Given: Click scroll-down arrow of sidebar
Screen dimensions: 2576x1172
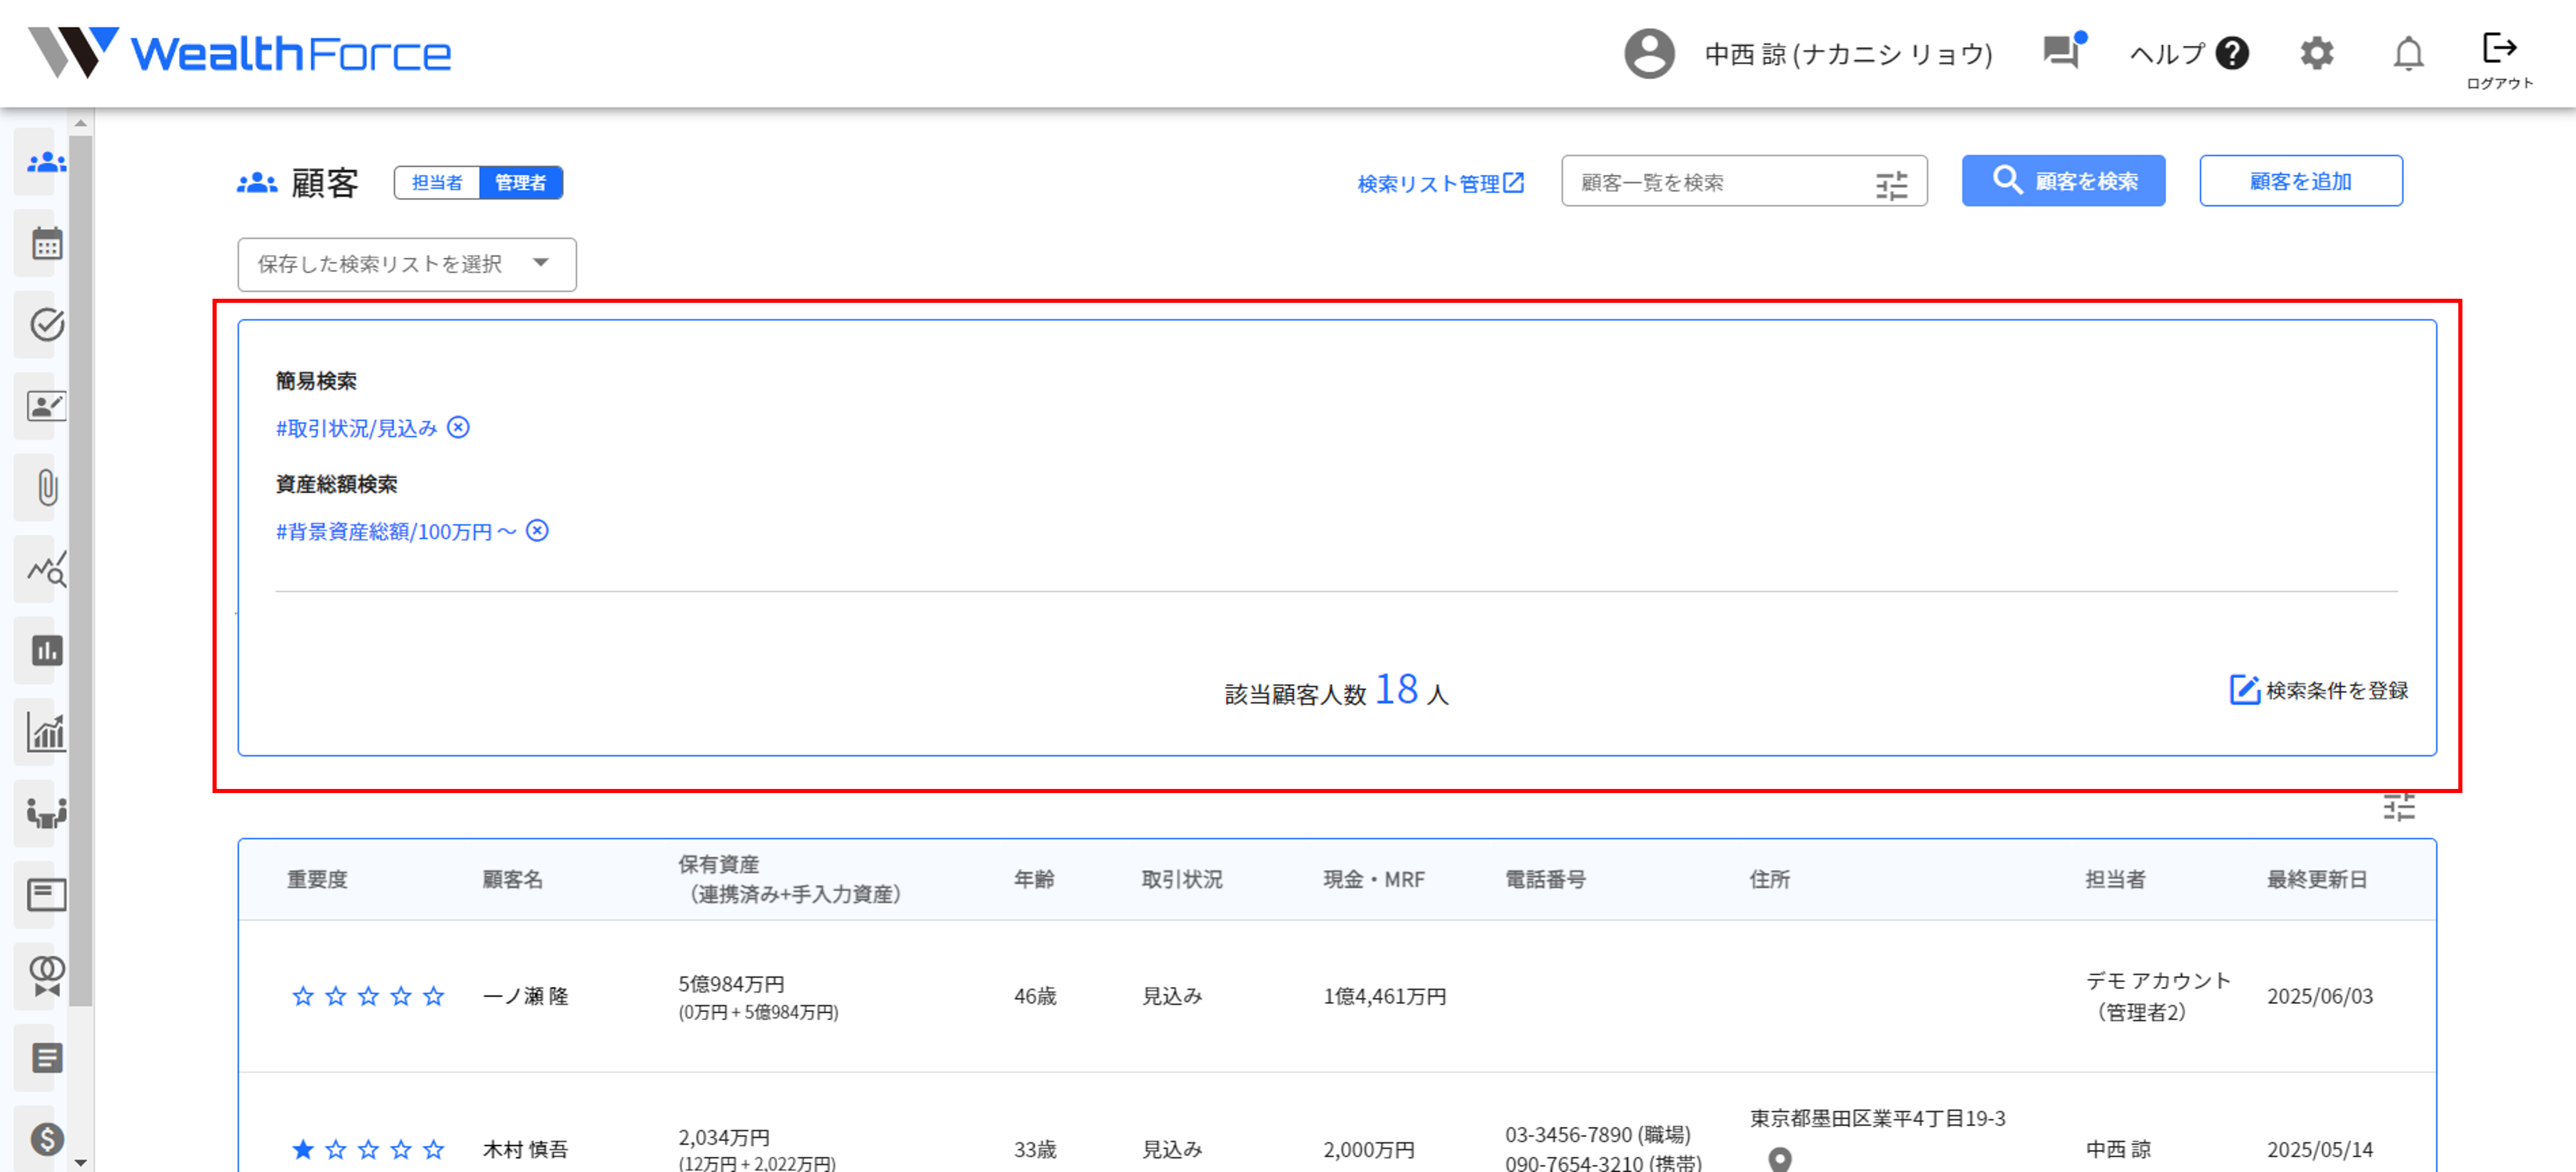Looking at the screenshot, I should click(81, 1162).
